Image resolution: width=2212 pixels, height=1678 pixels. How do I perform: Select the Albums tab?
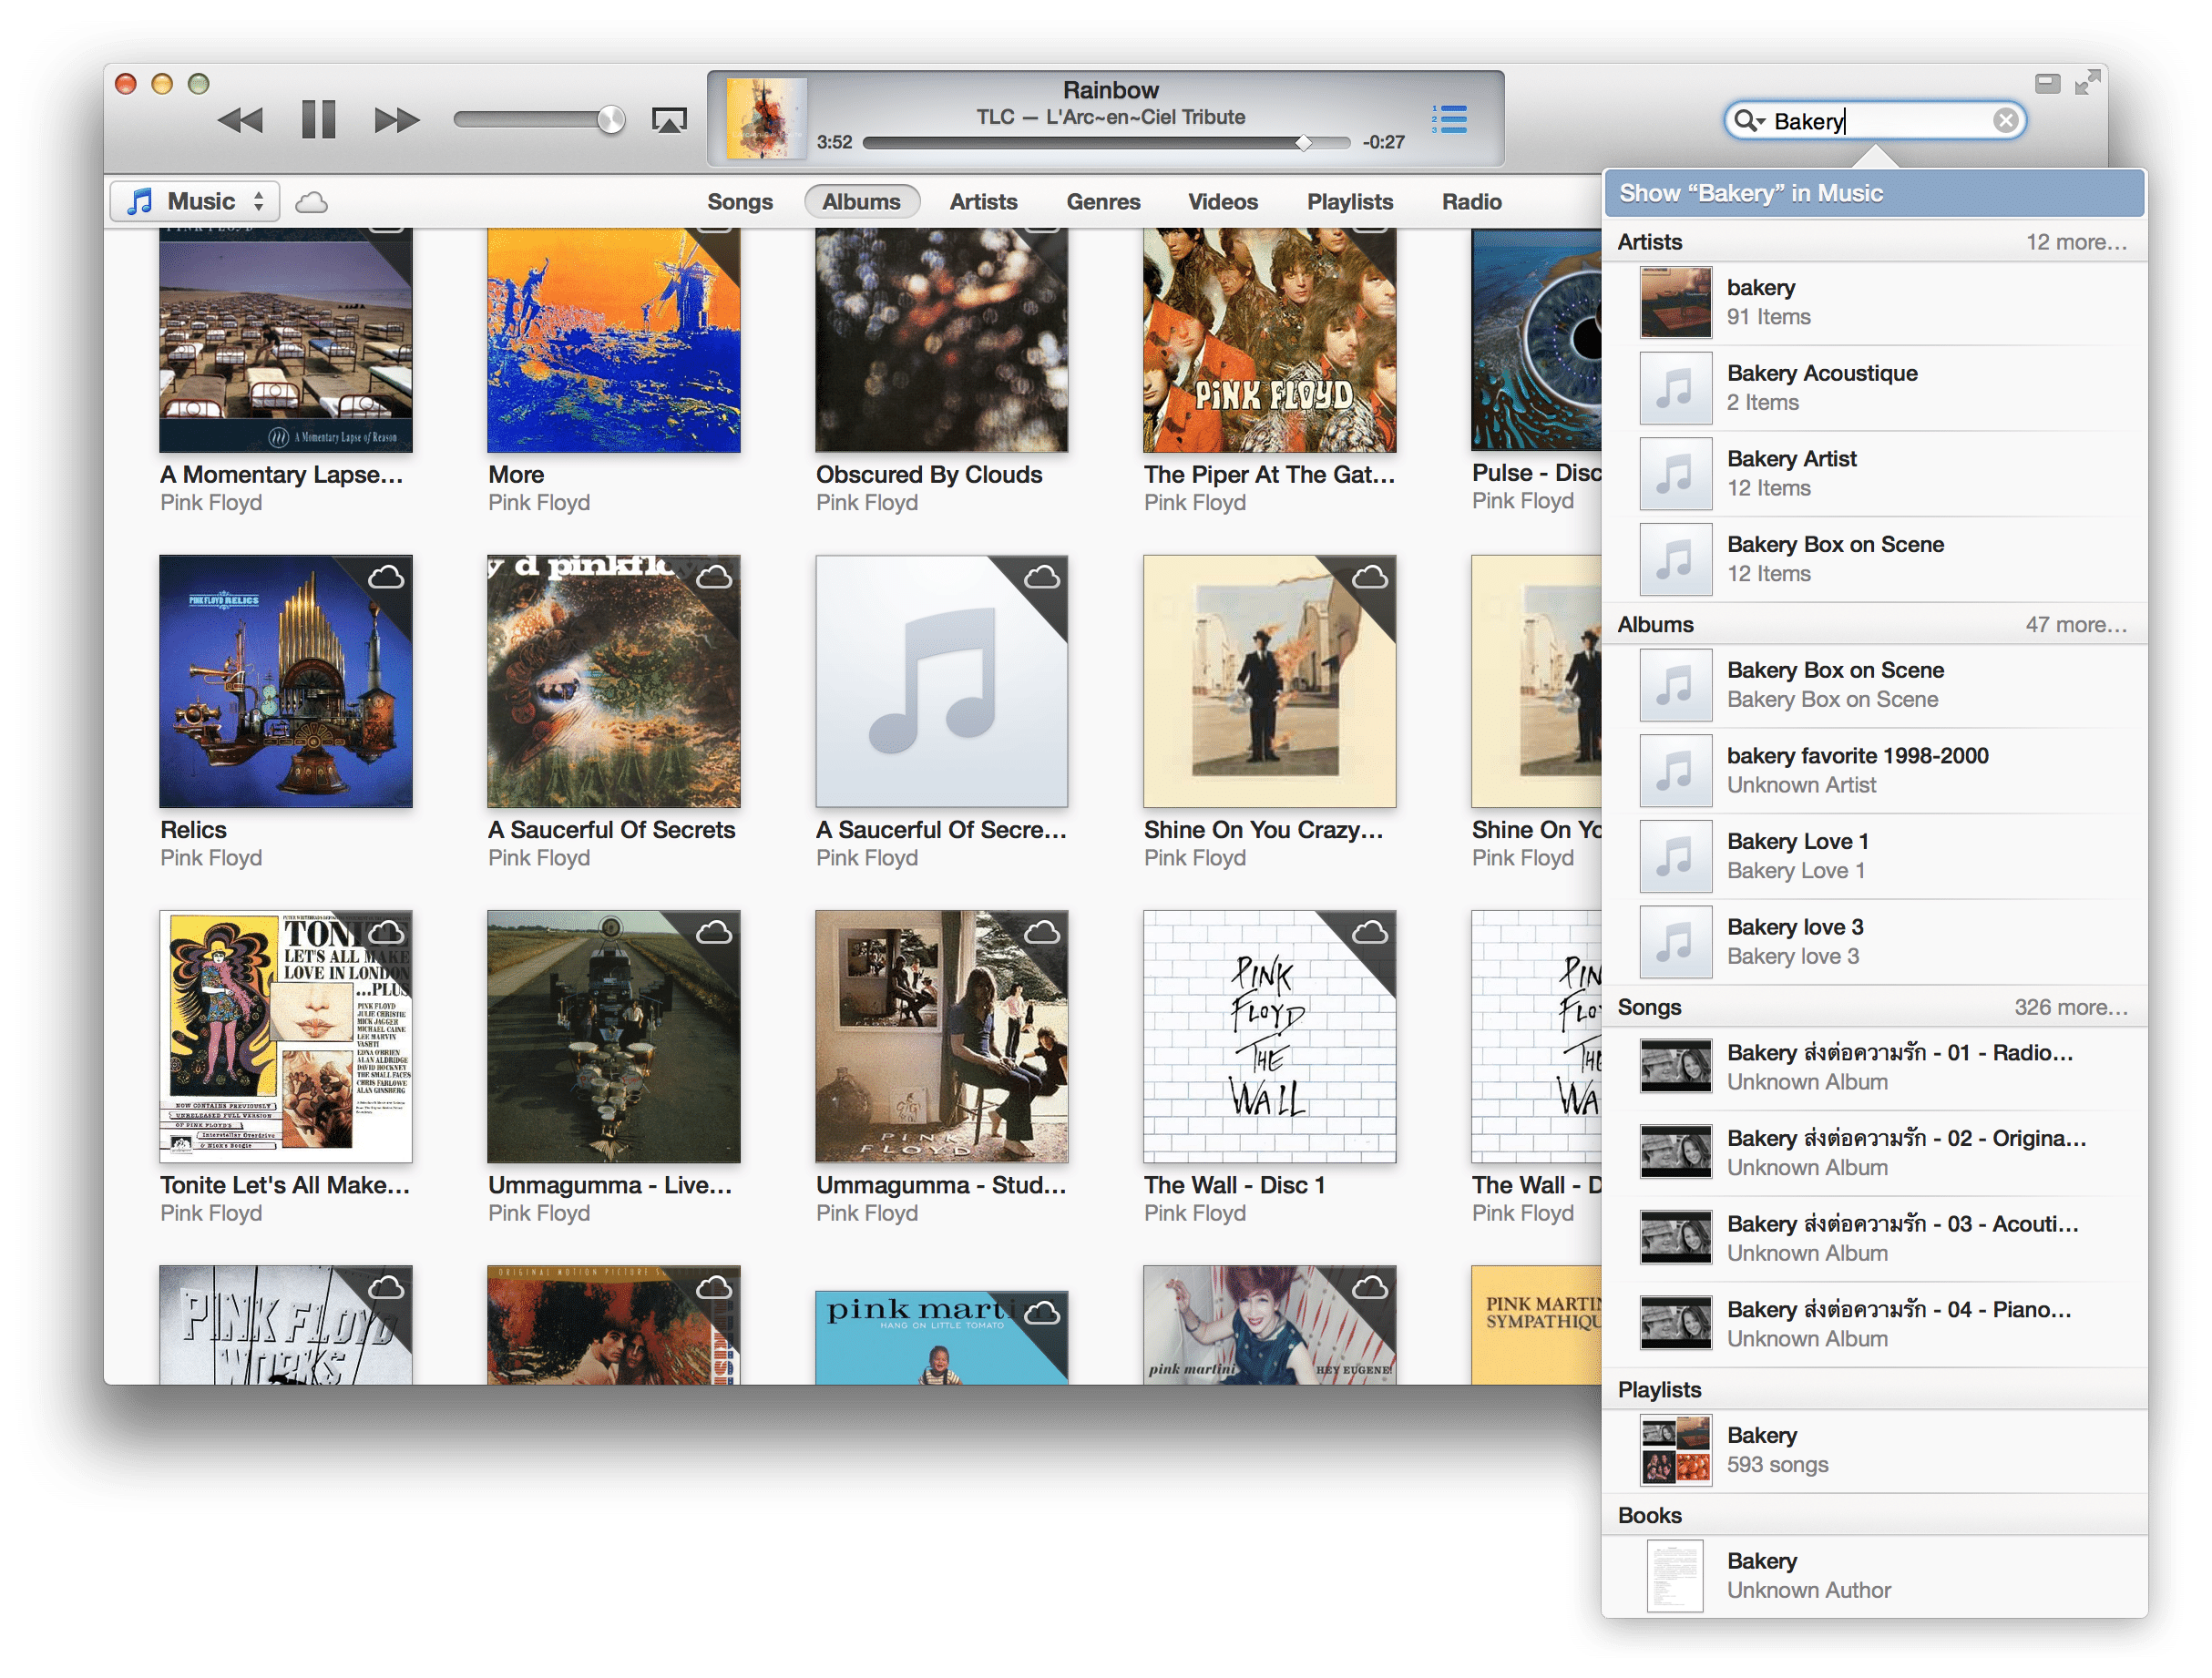click(861, 202)
